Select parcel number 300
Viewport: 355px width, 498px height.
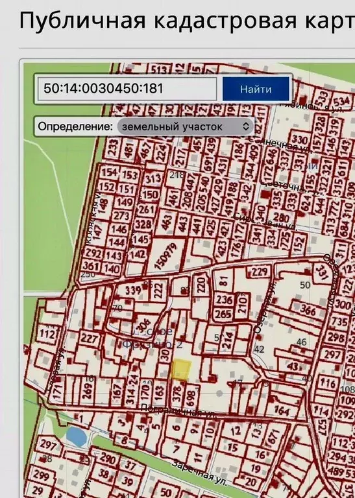(x=343, y=305)
